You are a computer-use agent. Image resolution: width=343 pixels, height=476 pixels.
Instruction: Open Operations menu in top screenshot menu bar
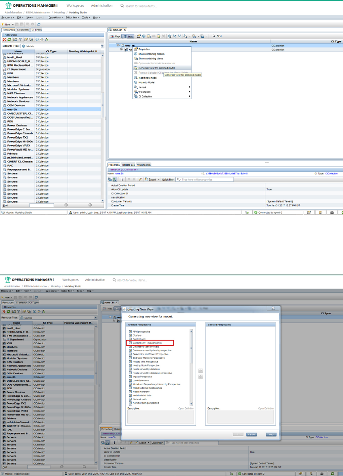56,17
